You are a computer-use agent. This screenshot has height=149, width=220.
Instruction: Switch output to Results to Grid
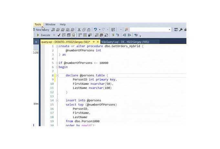click(101, 35)
